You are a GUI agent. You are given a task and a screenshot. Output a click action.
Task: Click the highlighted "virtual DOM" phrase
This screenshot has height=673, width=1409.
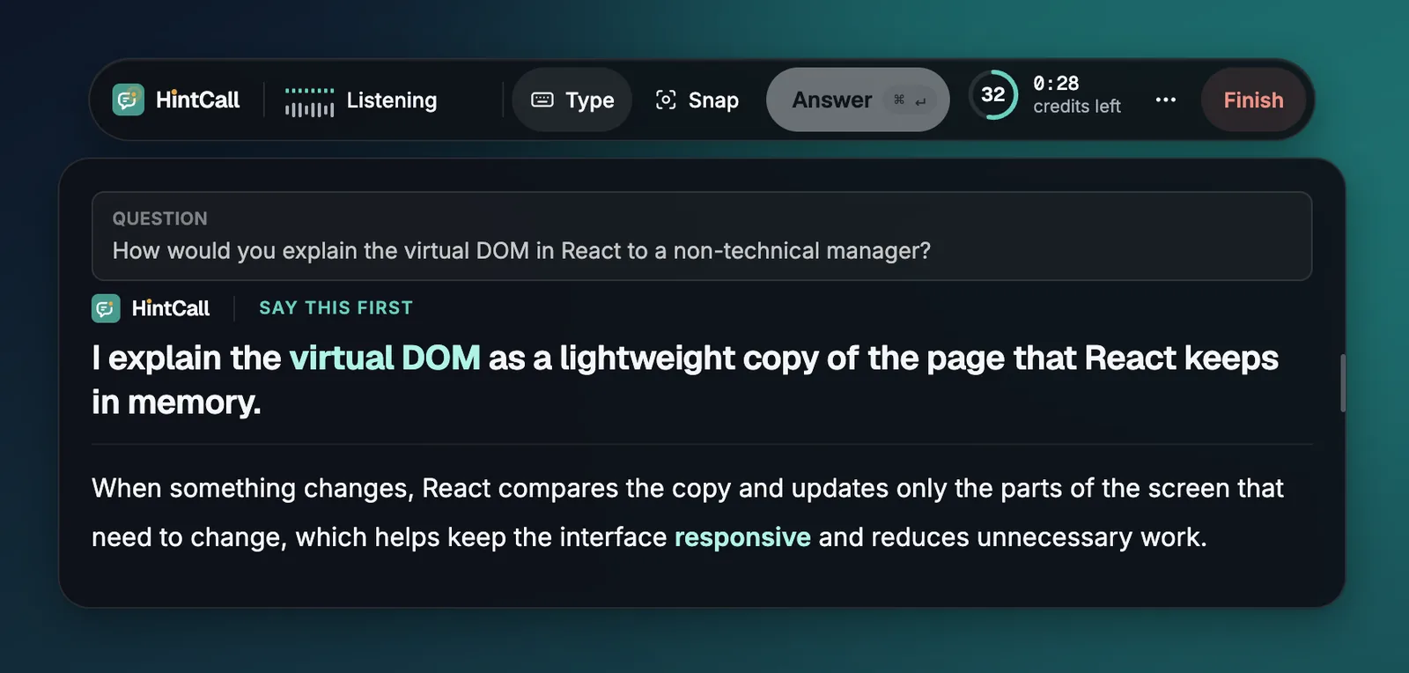pos(385,358)
